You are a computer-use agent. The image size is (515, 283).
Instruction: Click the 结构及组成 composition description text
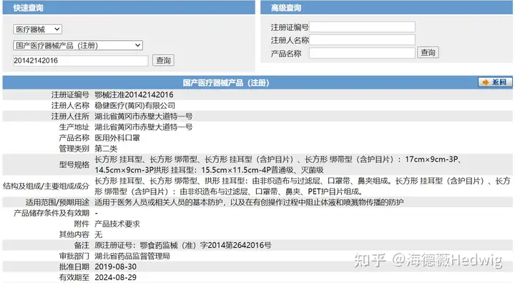303,186
